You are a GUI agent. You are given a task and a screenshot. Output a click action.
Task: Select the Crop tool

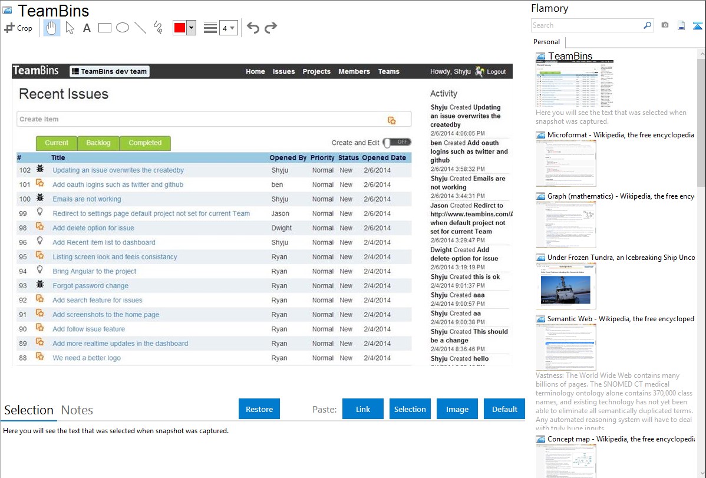tap(18, 28)
